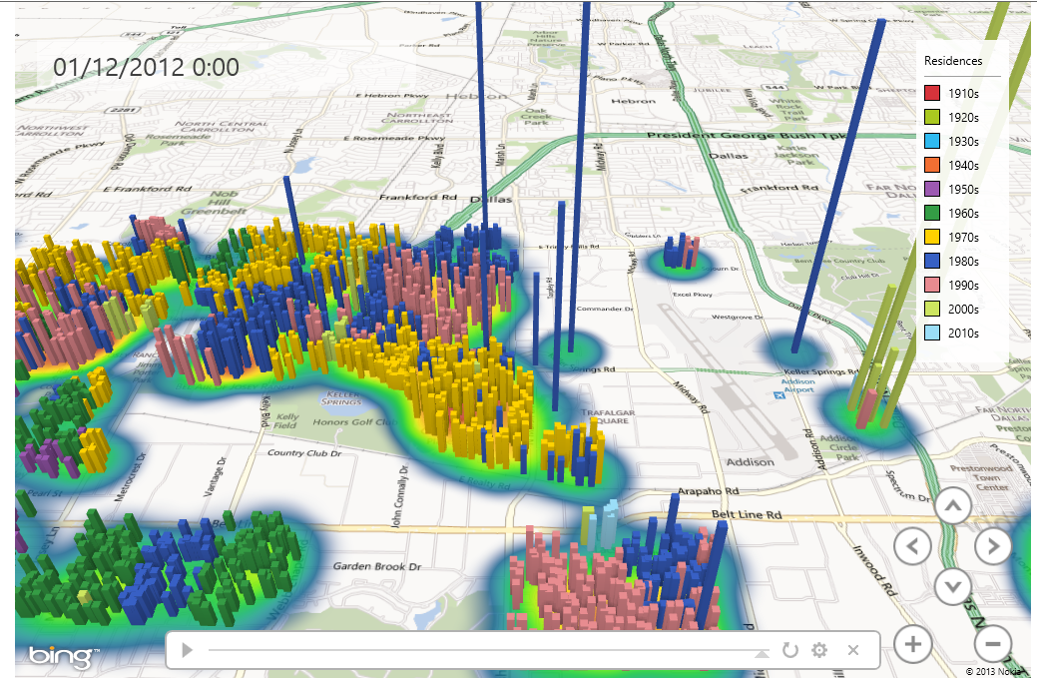Image resolution: width=1037 pixels, height=678 pixels.
Task: Click the timeline slider track
Action: (x=488, y=650)
